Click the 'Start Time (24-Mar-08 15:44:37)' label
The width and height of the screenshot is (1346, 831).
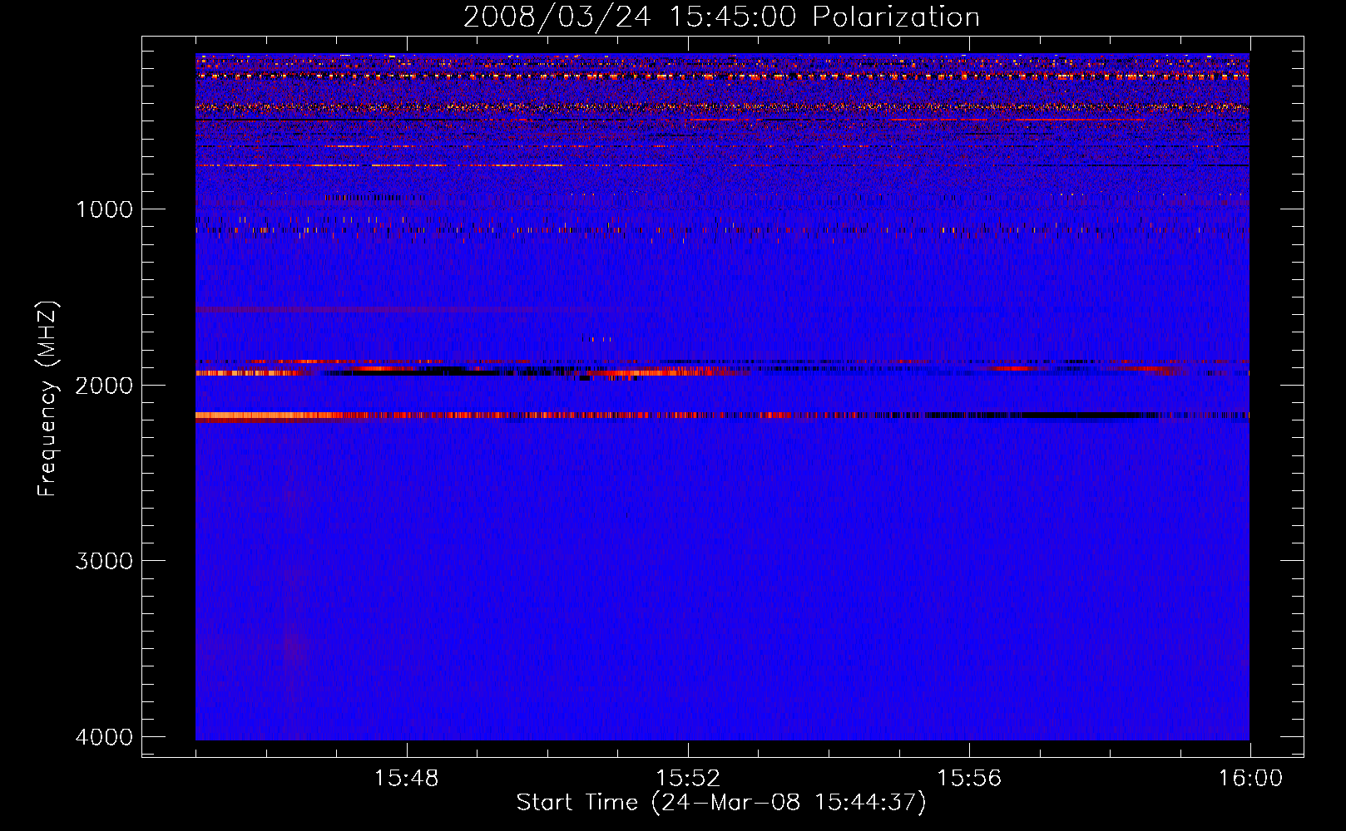pos(721,803)
